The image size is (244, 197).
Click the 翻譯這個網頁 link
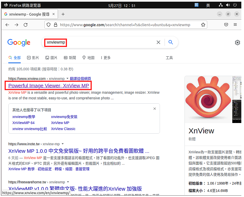(80, 79)
